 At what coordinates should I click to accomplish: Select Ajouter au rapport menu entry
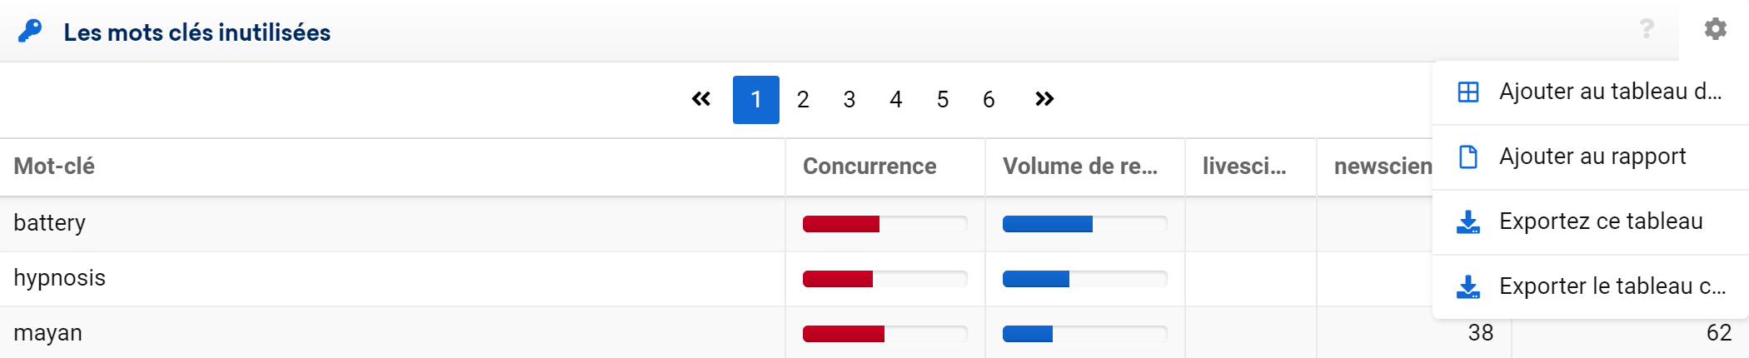coord(1591,157)
